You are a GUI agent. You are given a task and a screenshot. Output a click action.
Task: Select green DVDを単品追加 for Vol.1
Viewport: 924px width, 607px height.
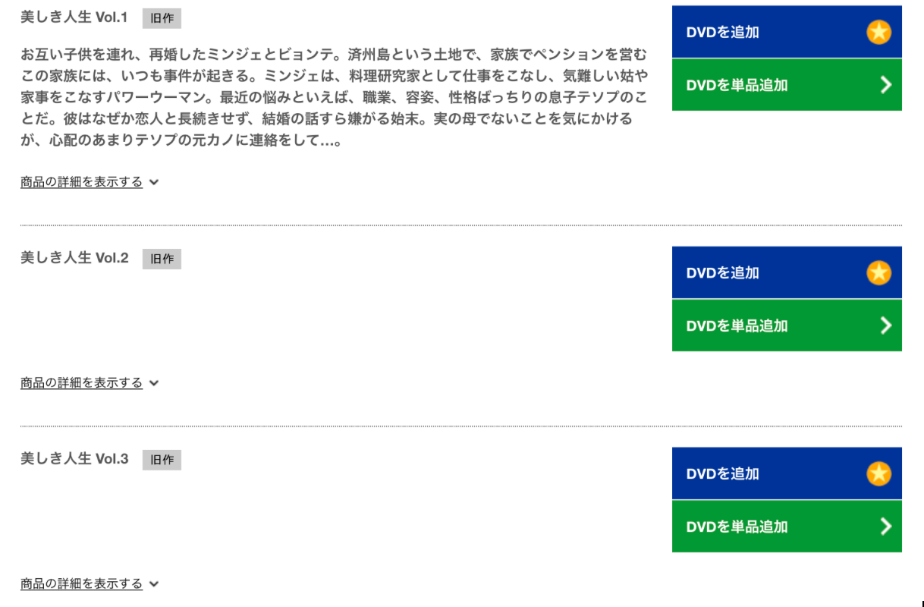787,85
